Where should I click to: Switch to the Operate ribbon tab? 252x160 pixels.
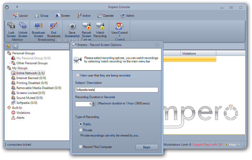[x=106, y=16]
